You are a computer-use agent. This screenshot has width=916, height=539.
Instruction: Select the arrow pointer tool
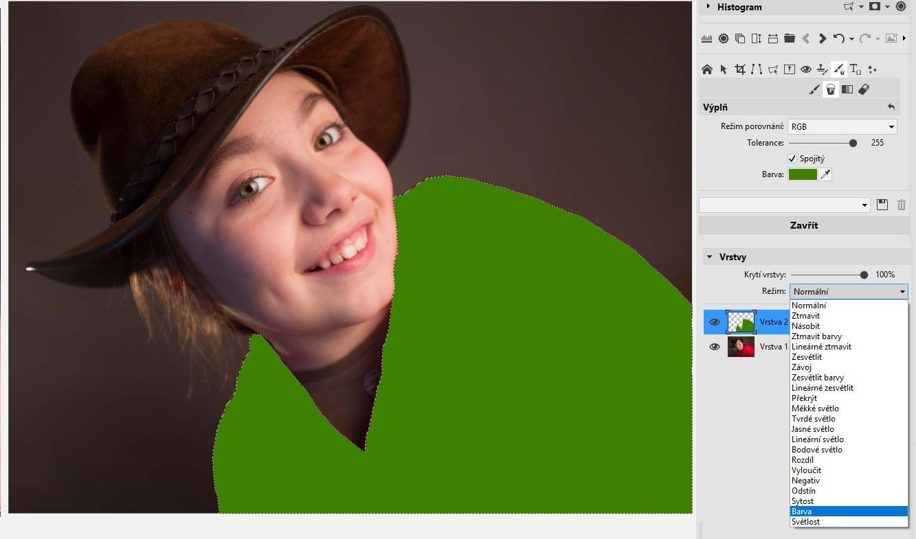pos(723,69)
